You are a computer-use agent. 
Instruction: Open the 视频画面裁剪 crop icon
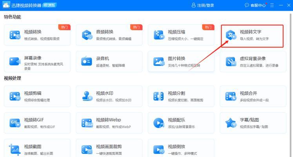click(87, 150)
